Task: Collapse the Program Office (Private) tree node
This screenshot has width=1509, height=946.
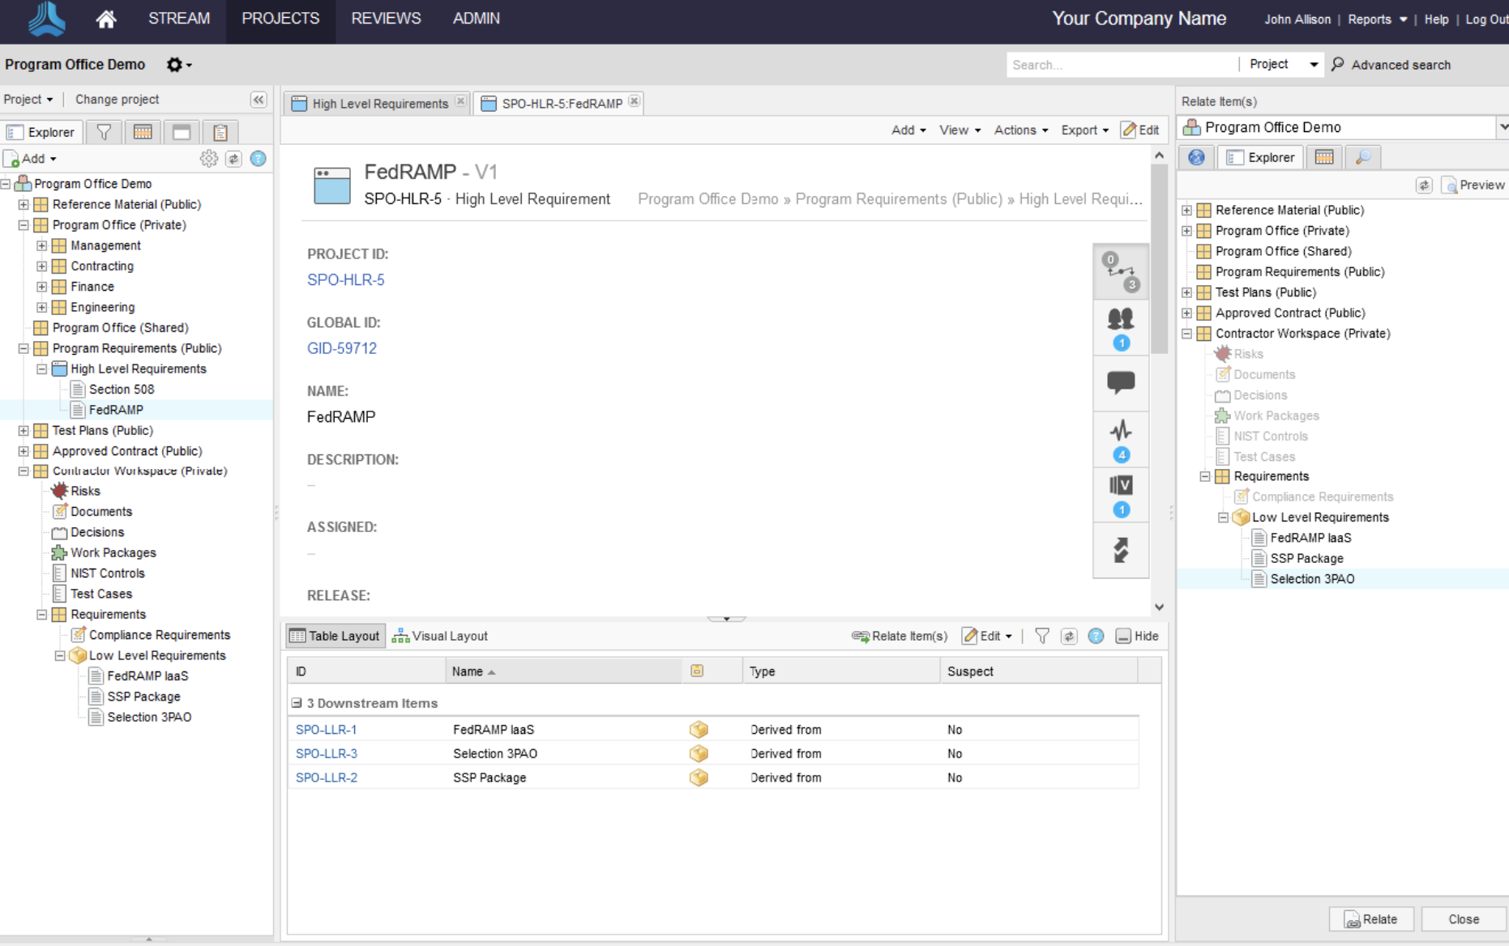Action: (x=24, y=225)
